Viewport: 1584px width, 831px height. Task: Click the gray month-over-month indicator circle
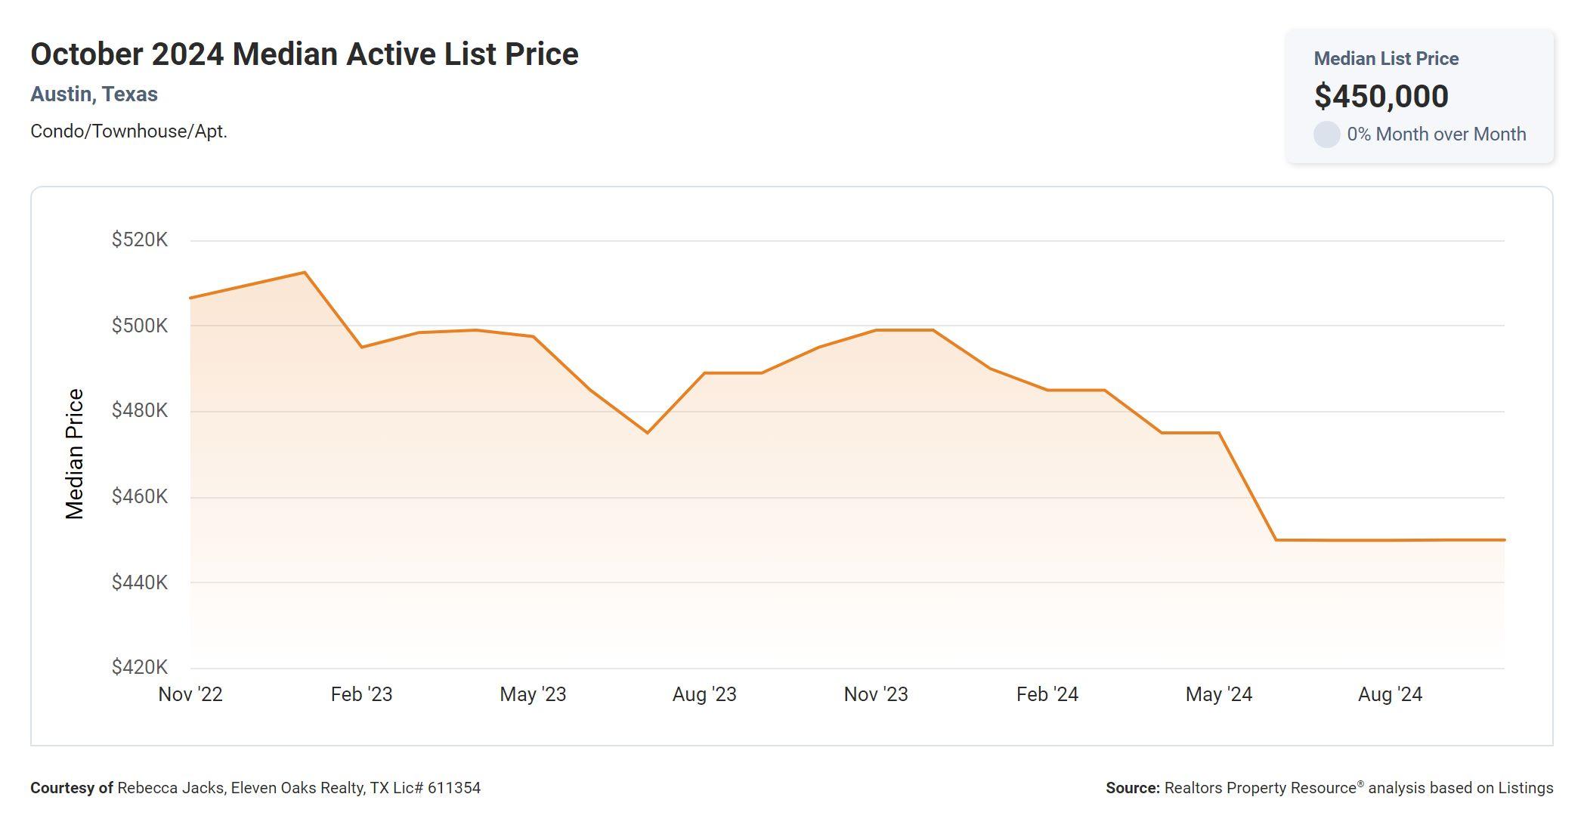[x=1326, y=134]
